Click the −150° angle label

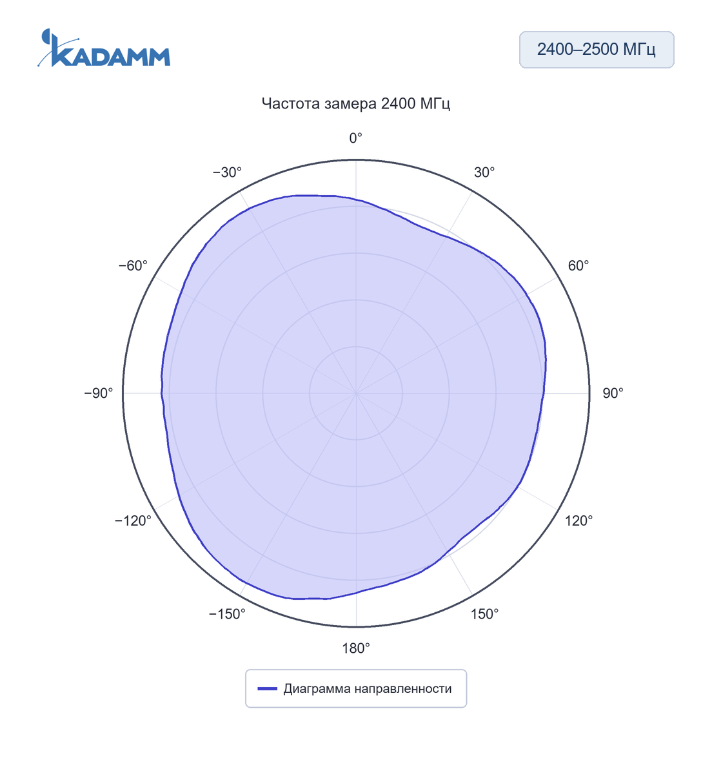(227, 614)
